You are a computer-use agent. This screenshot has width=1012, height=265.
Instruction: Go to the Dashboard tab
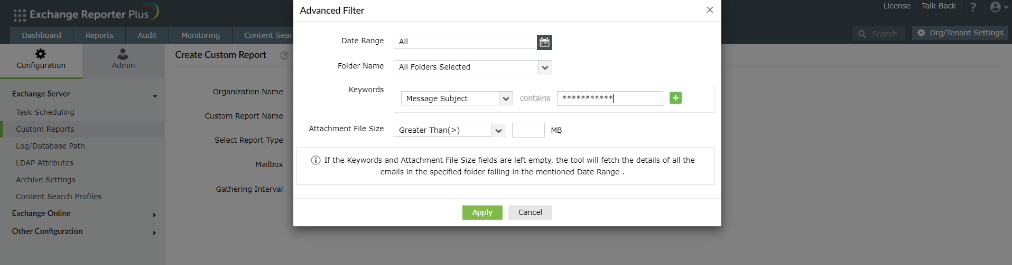[x=41, y=35]
